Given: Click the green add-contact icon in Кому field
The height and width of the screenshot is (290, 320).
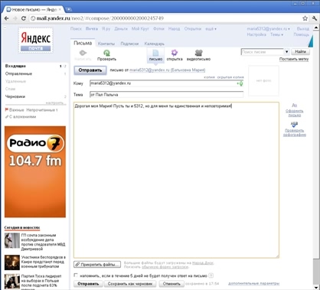Looking at the screenshot, I should point(240,83).
